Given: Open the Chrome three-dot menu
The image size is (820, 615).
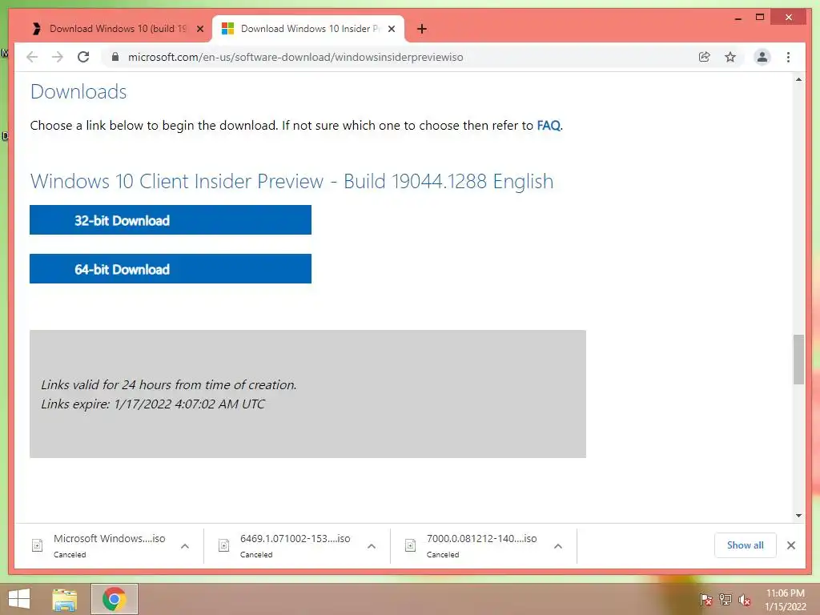Looking at the screenshot, I should [x=788, y=57].
